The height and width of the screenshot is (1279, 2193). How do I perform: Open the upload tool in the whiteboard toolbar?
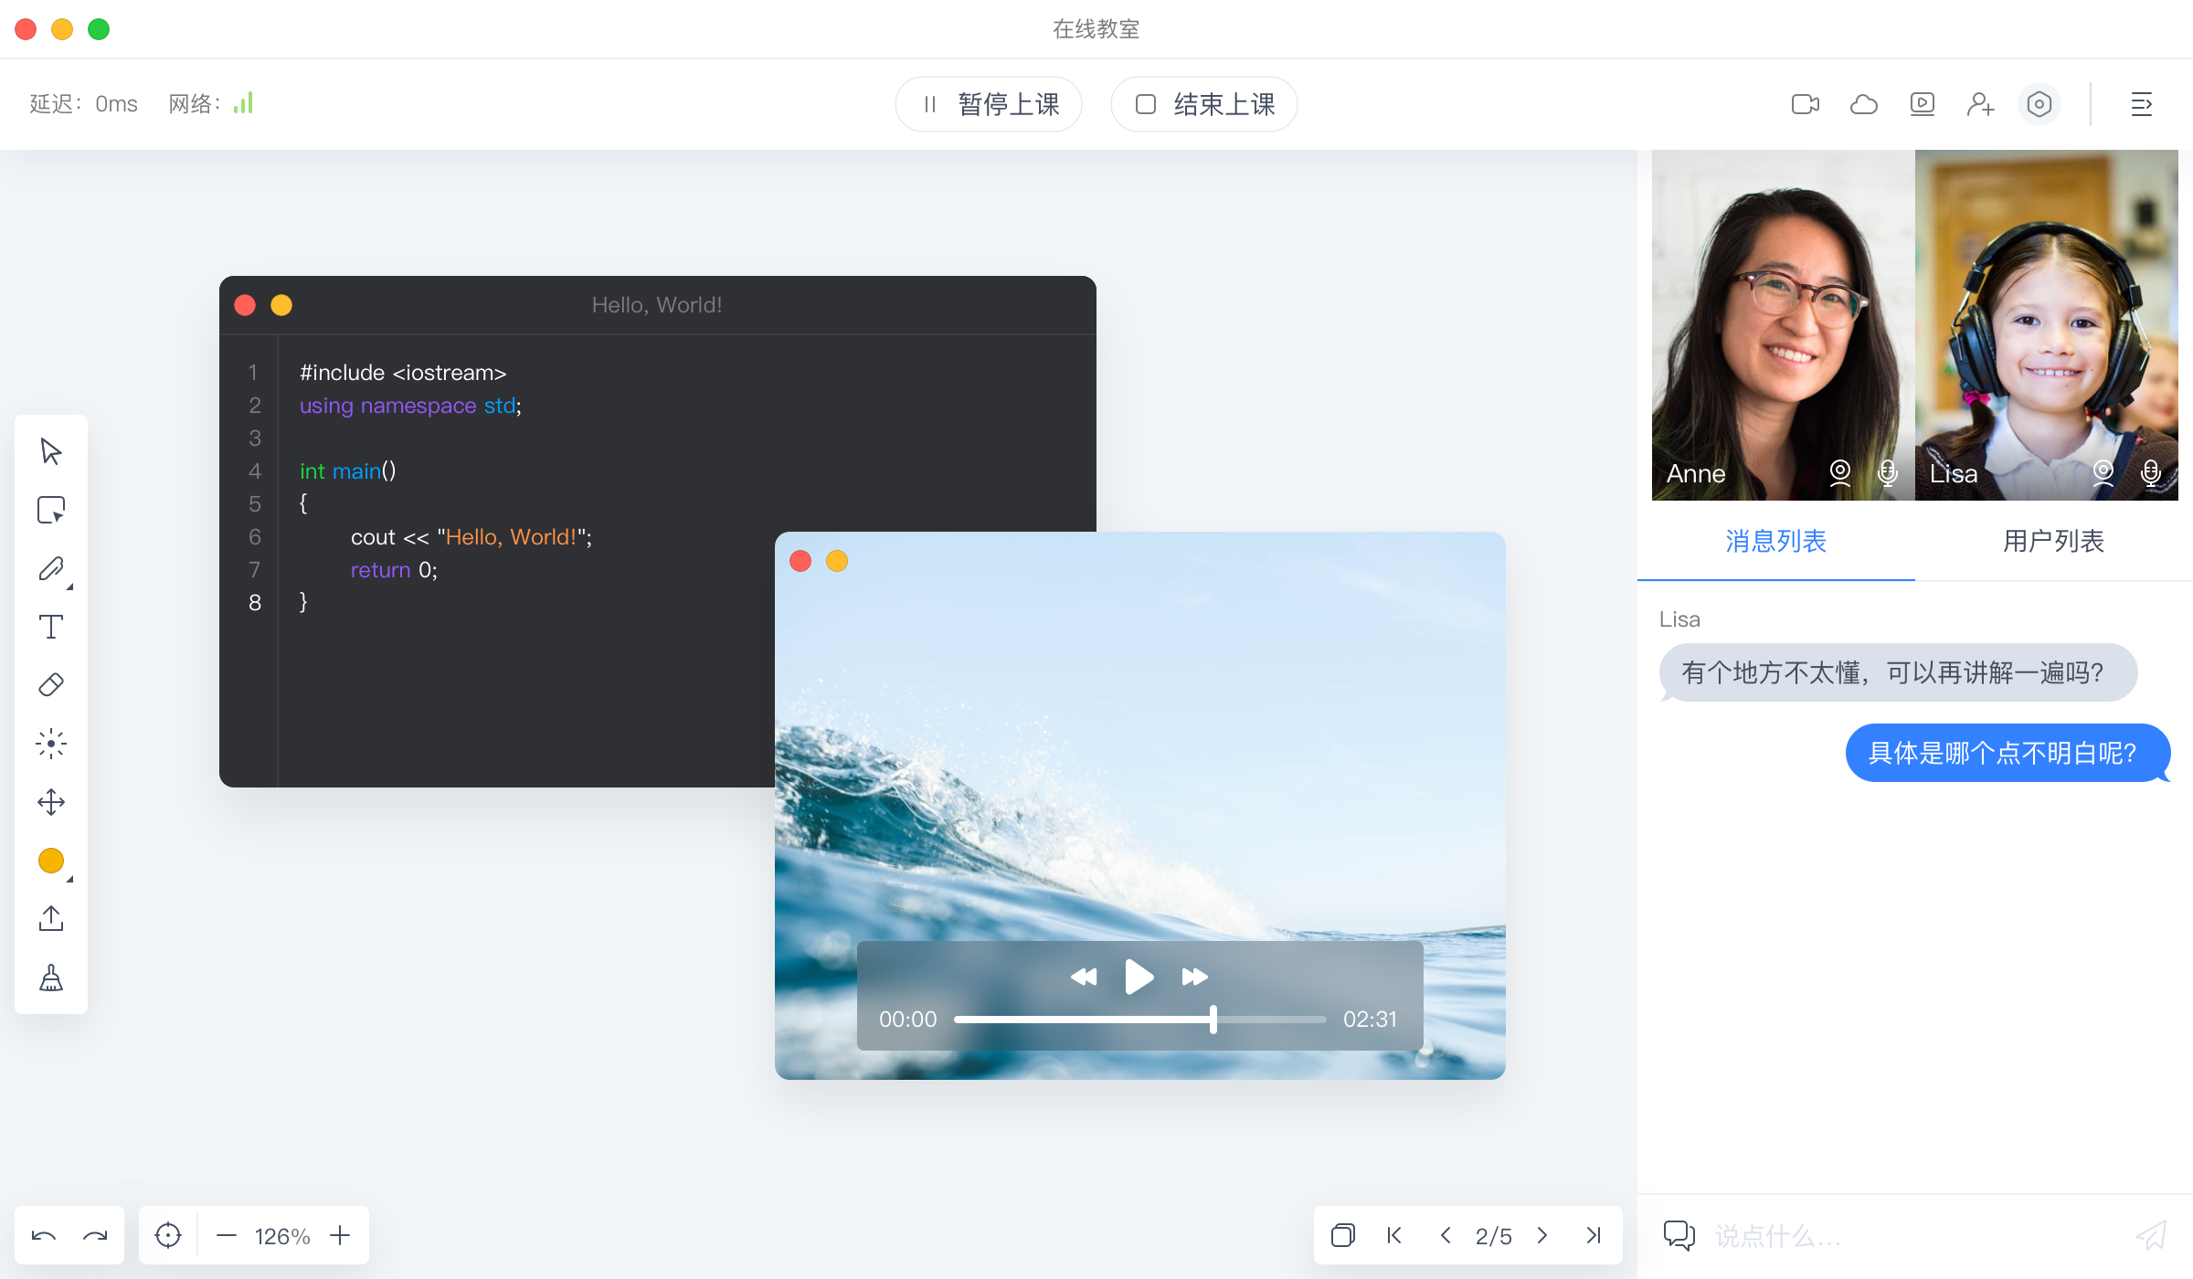pos(51,918)
